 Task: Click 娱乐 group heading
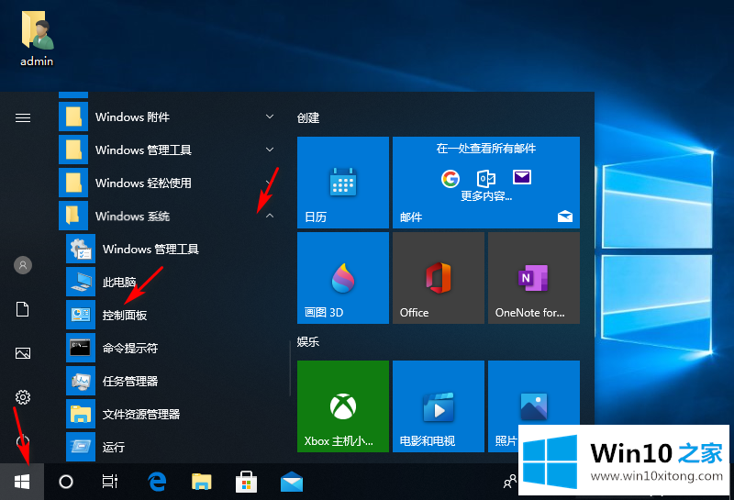(308, 342)
